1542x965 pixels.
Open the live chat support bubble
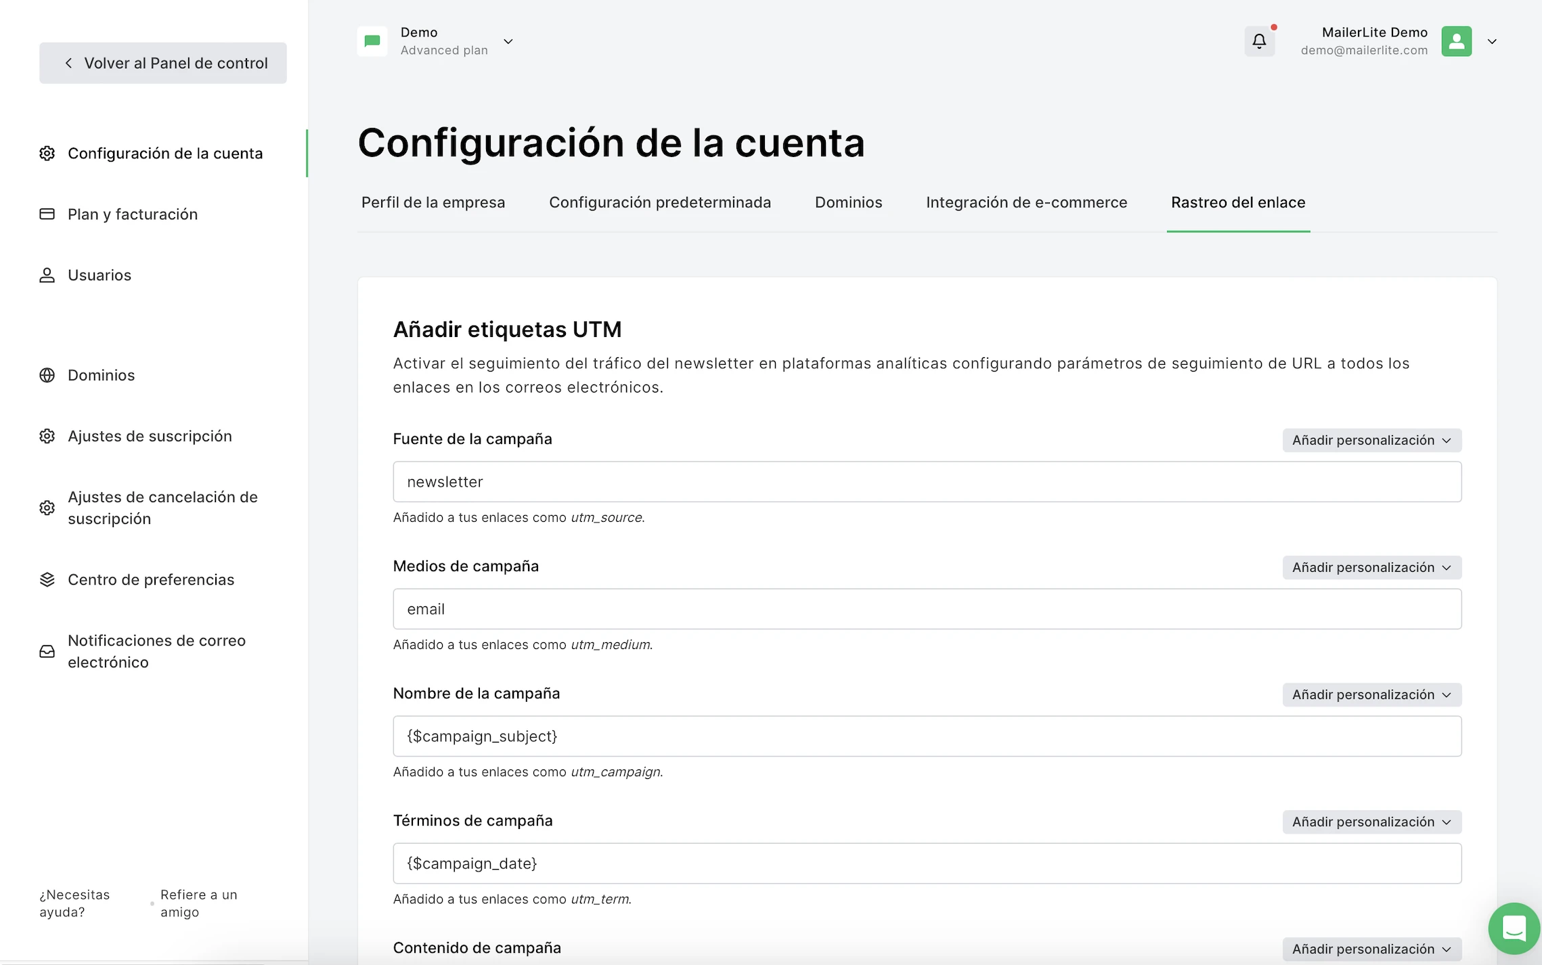point(1514,928)
